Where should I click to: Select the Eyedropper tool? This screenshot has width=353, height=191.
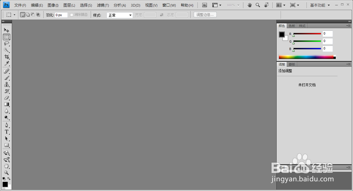click(x=6, y=63)
